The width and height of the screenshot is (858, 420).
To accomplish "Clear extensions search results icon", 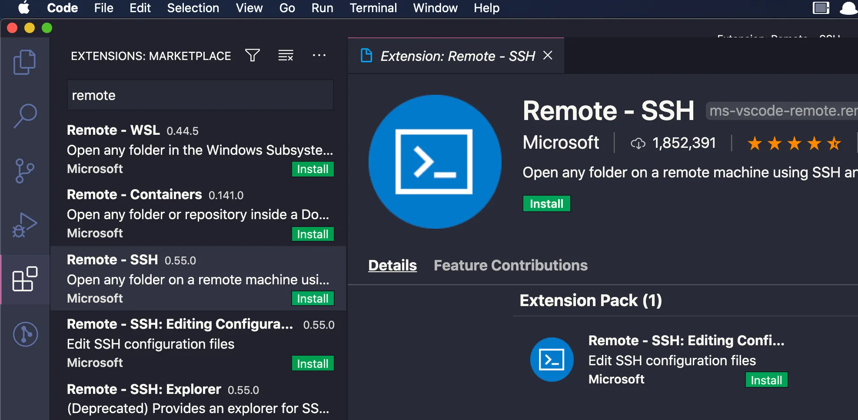I will pos(286,55).
